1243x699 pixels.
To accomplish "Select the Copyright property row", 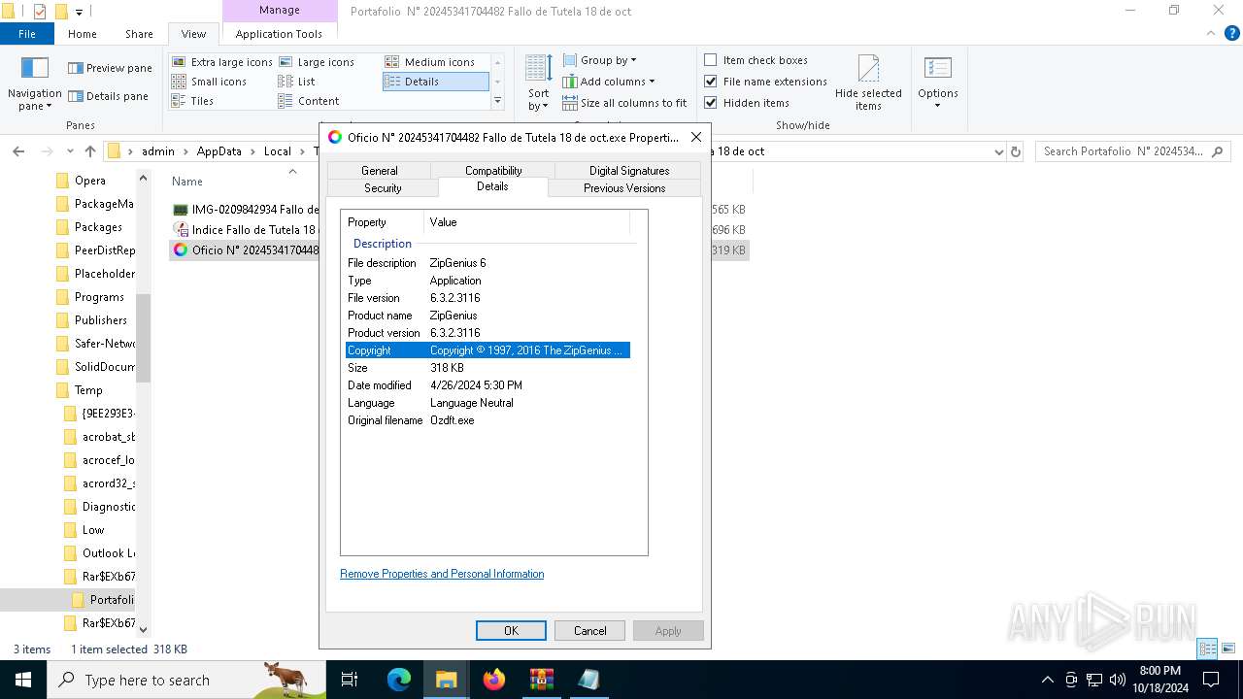I will pos(488,350).
